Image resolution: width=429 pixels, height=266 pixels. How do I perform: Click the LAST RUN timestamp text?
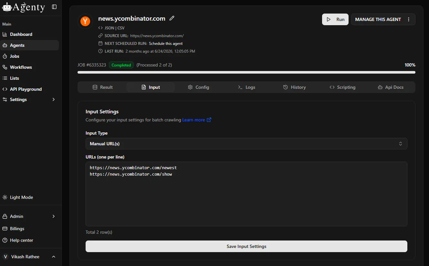pos(160,51)
